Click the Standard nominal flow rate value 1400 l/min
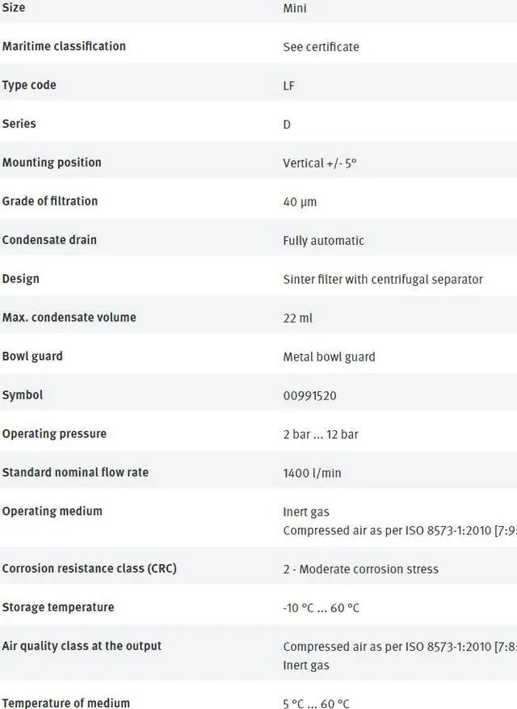Screen dimensions: 517x709 point(313,474)
